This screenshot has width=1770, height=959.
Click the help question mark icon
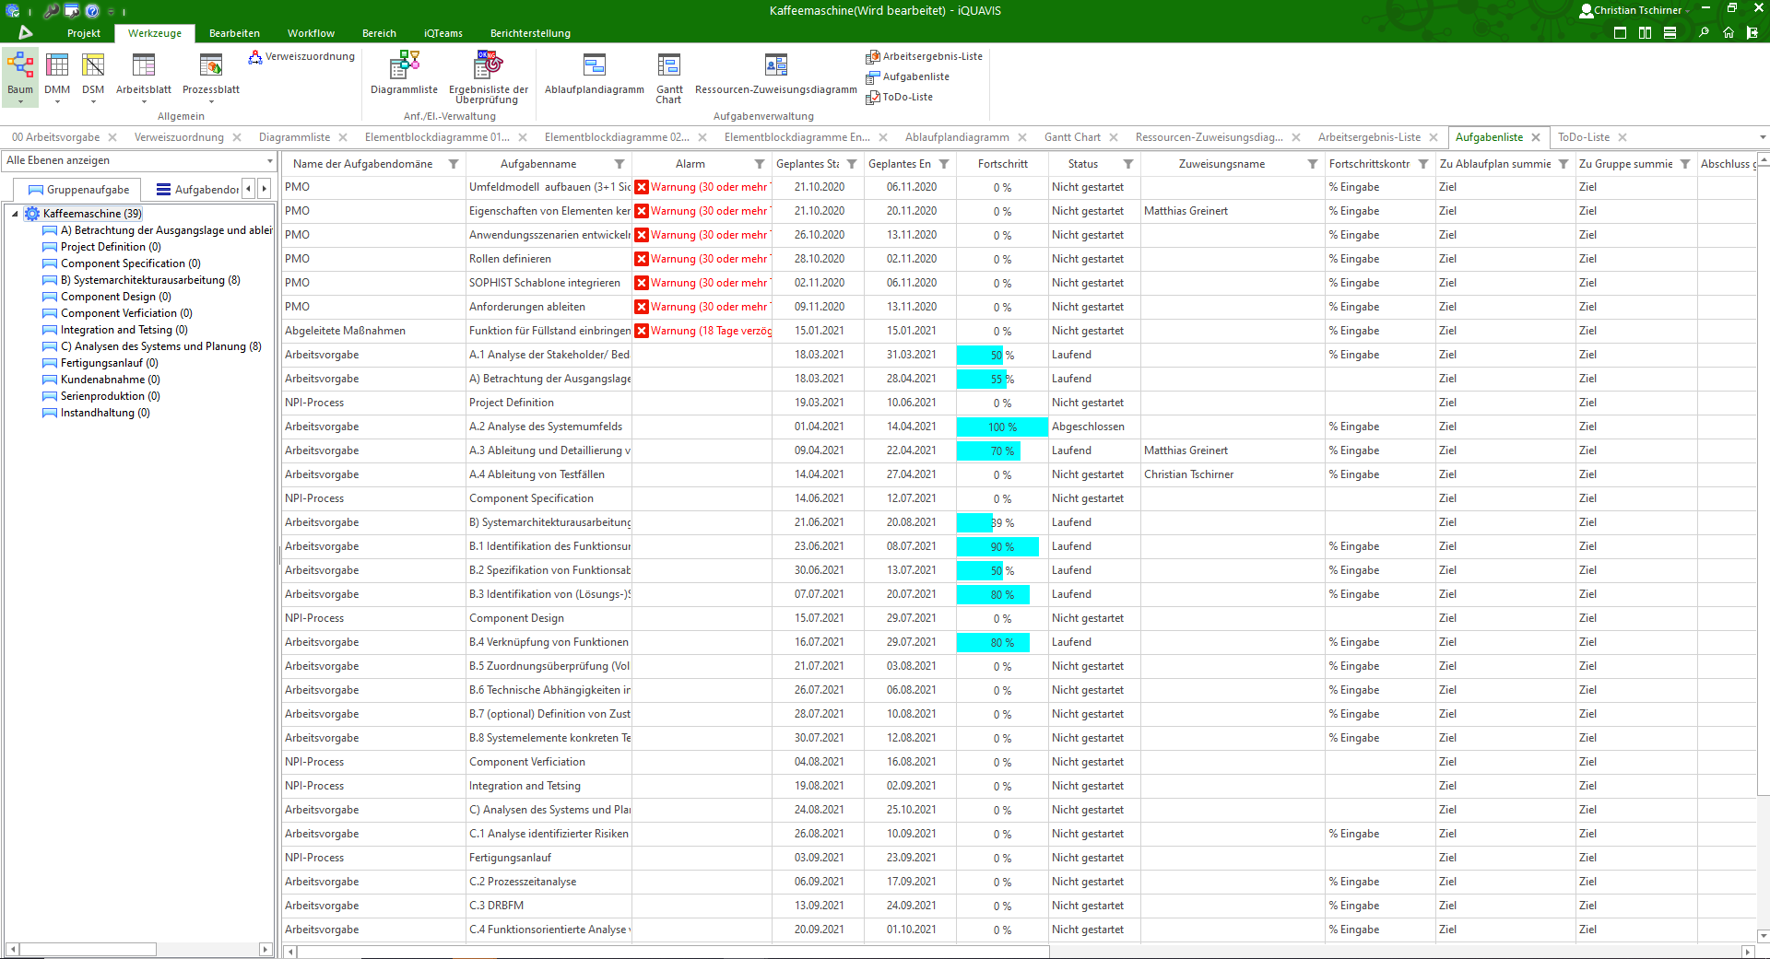(x=92, y=11)
